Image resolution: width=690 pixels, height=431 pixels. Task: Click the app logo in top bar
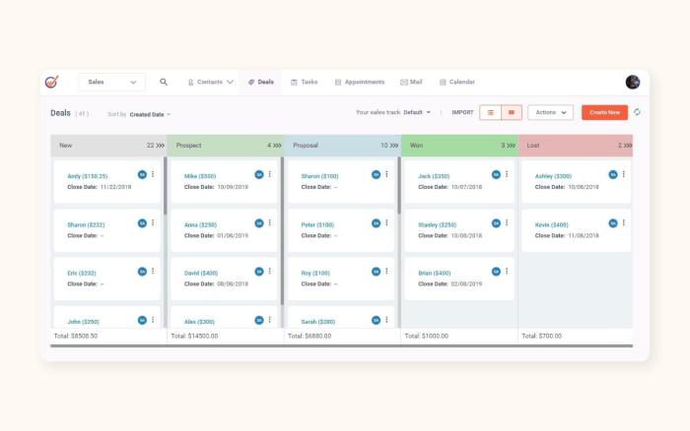tap(52, 82)
